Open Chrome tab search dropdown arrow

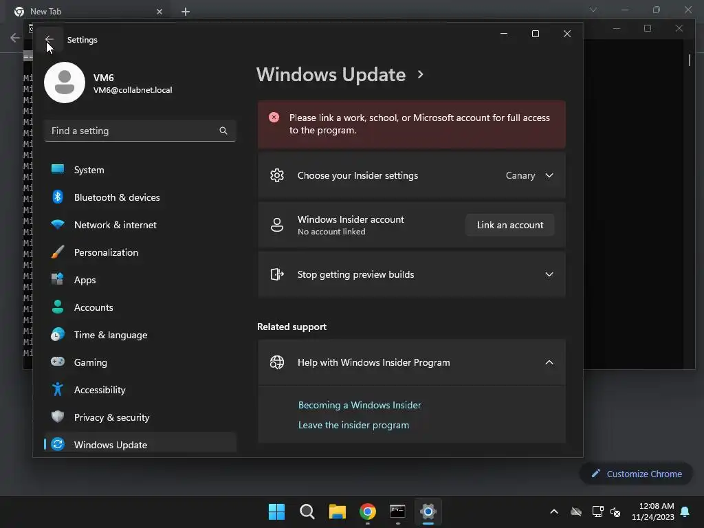pos(593,10)
